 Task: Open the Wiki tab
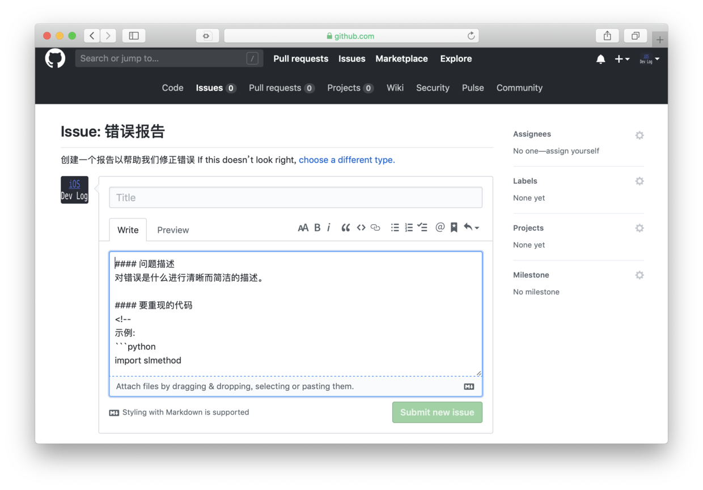(x=395, y=88)
